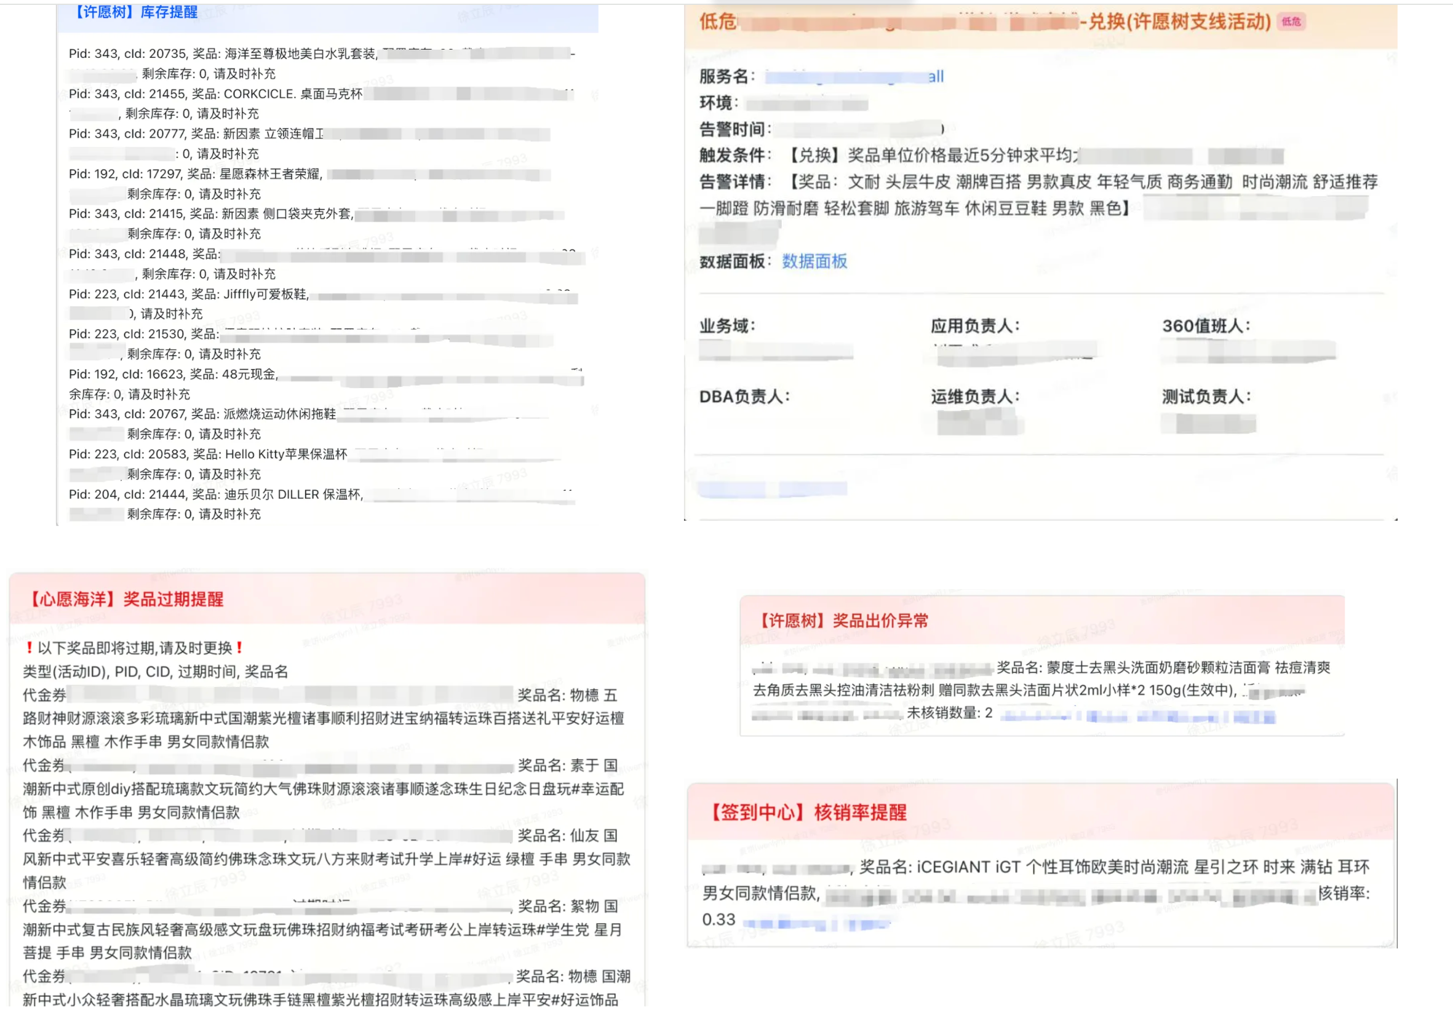The width and height of the screenshot is (1453, 1016).
Task: Click the red exclamation mark after 请及时更换
Action: tap(239, 648)
